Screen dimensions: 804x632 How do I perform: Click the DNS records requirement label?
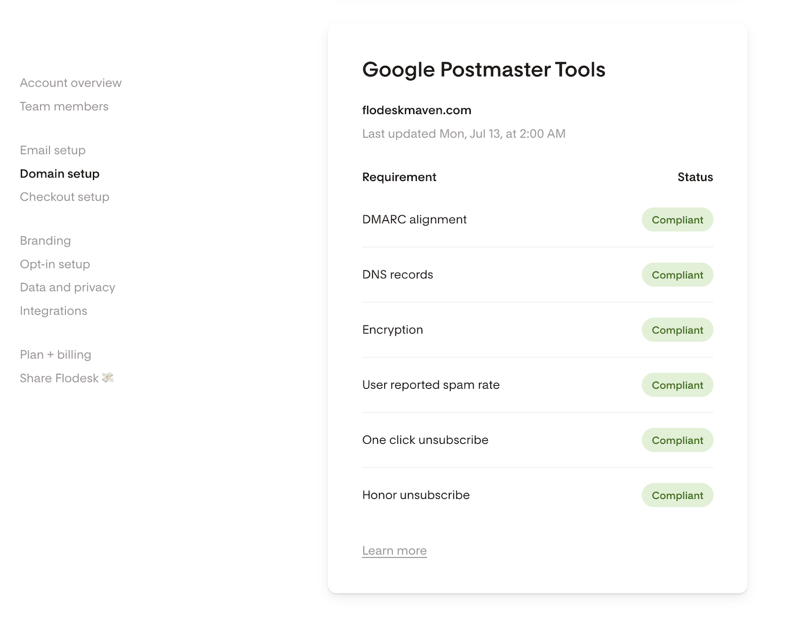pos(398,275)
